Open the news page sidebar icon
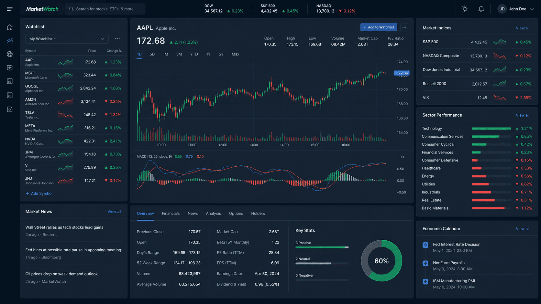 click(10, 95)
